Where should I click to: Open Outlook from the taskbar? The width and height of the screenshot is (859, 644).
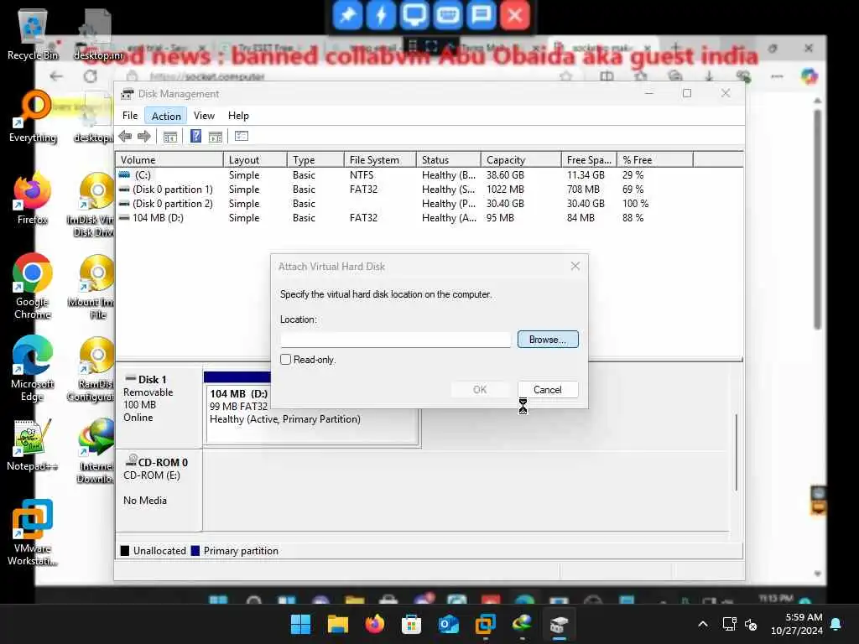[448, 624]
